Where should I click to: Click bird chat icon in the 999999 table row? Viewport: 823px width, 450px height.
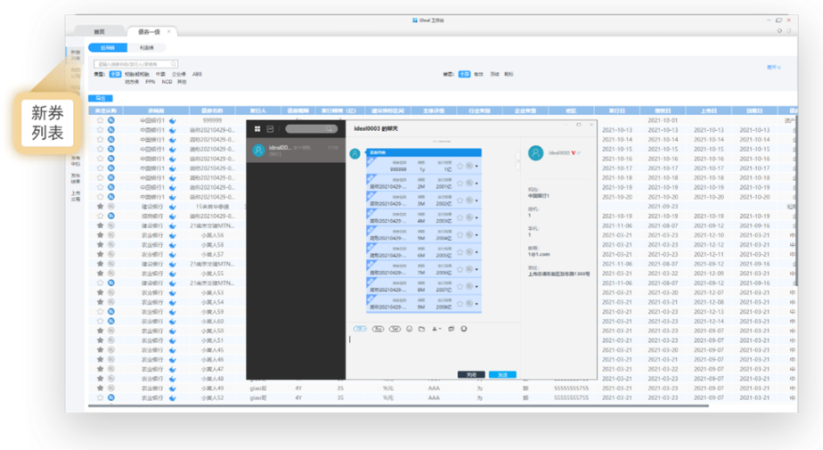click(x=173, y=121)
